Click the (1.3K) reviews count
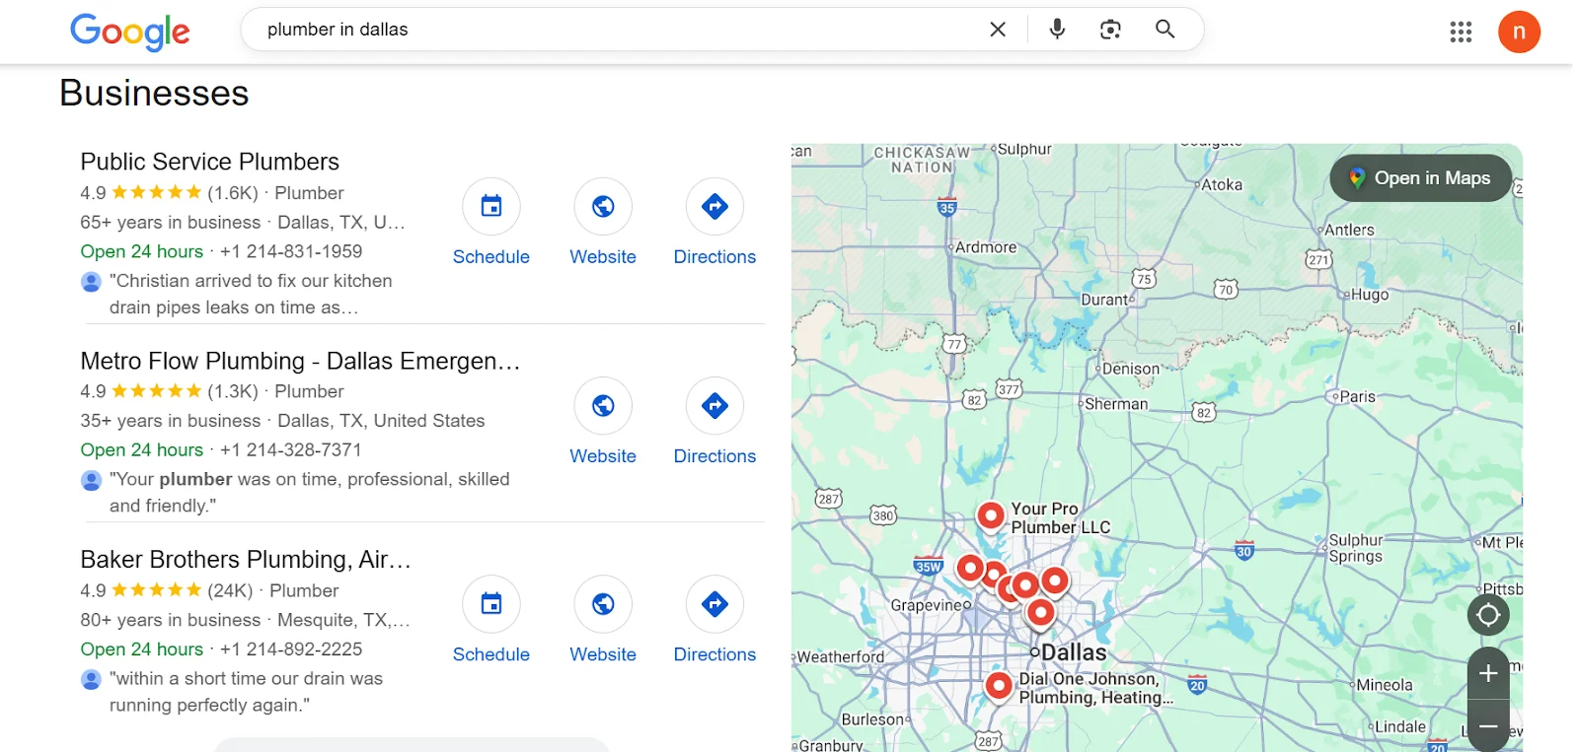This screenshot has height=752, width=1579. [233, 391]
